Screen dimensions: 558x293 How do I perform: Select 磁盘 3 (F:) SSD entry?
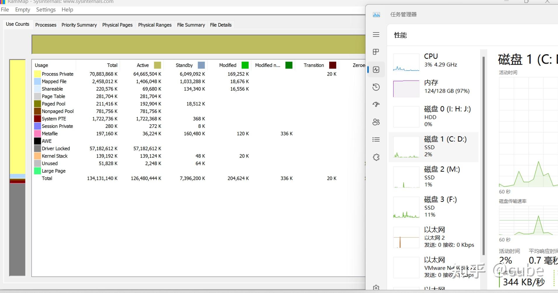coord(433,207)
